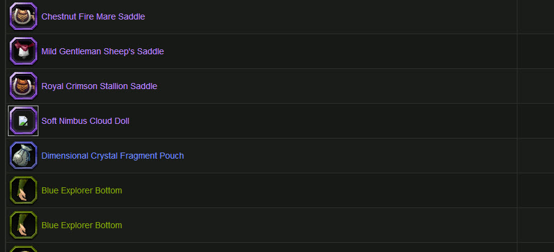Click the blank row area of Mild Gentleman Sheep's Saddle

(x=339, y=51)
